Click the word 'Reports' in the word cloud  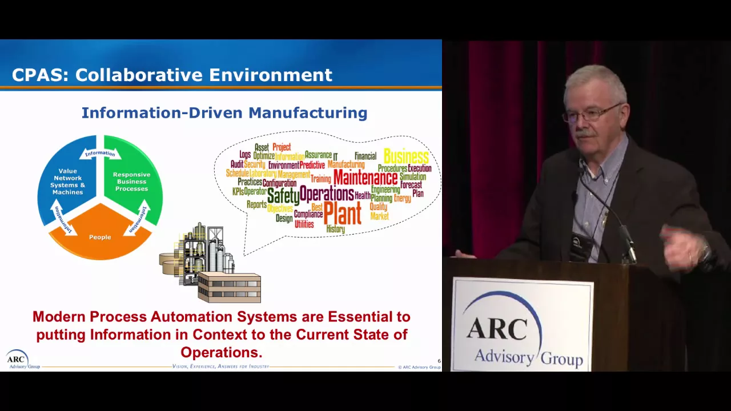click(256, 204)
